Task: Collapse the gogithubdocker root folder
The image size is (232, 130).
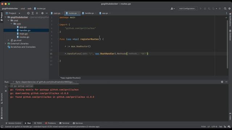Action: [6, 17]
